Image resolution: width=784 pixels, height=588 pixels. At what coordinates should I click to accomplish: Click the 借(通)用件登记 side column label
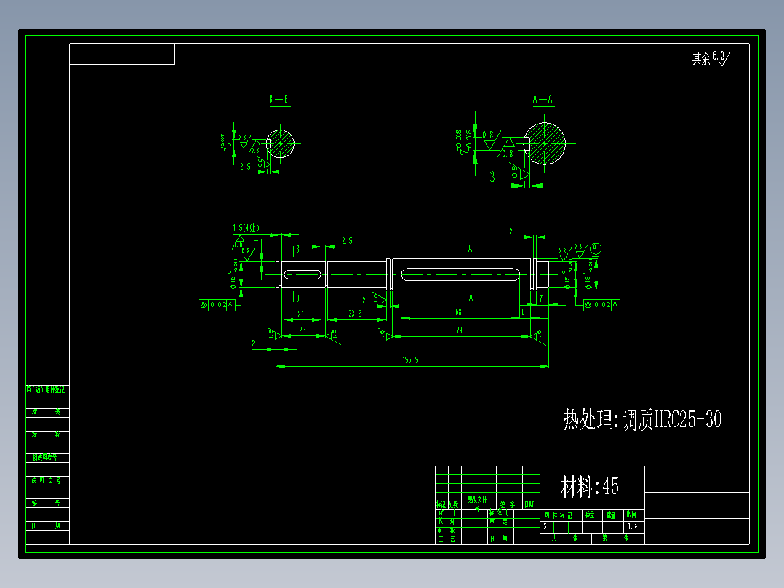[x=47, y=389]
